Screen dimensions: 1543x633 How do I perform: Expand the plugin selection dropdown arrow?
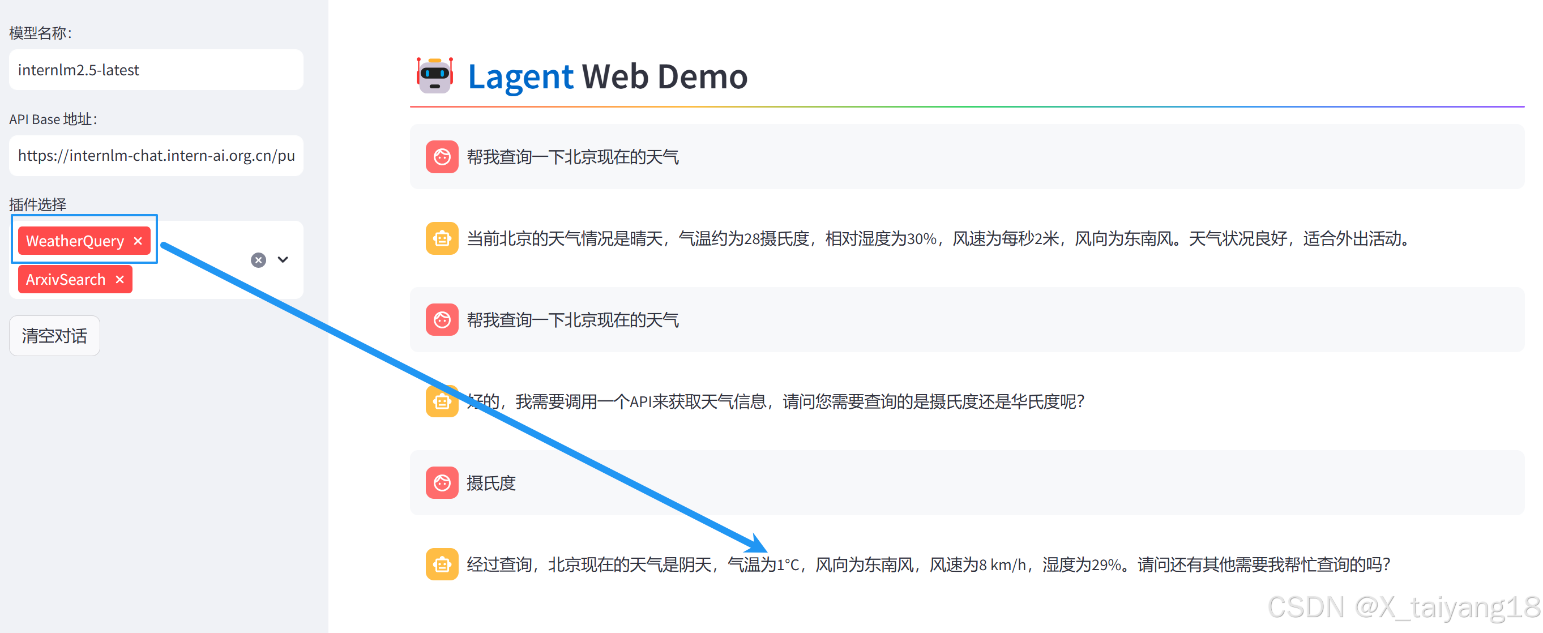click(x=283, y=260)
